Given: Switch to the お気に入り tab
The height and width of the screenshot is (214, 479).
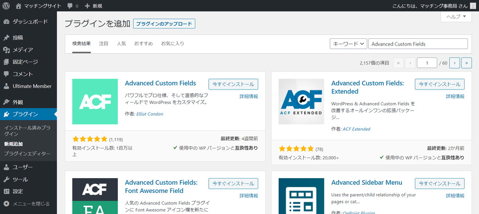Looking at the screenshot, I should pyautogui.click(x=172, y=44).
